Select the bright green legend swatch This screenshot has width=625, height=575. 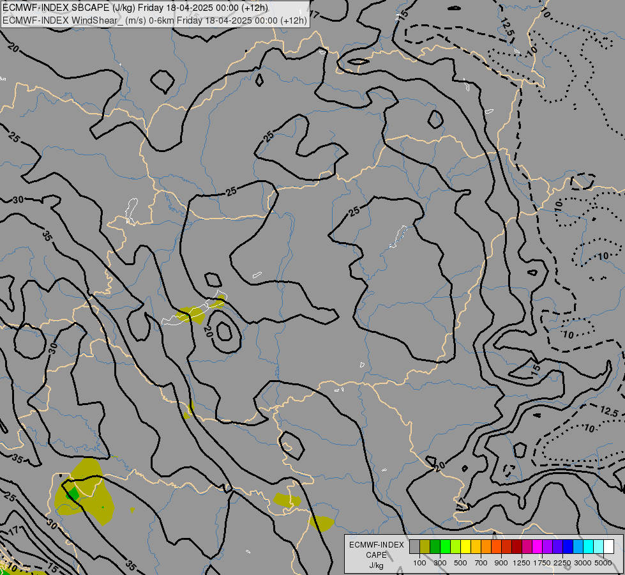(x=445, y=547)
